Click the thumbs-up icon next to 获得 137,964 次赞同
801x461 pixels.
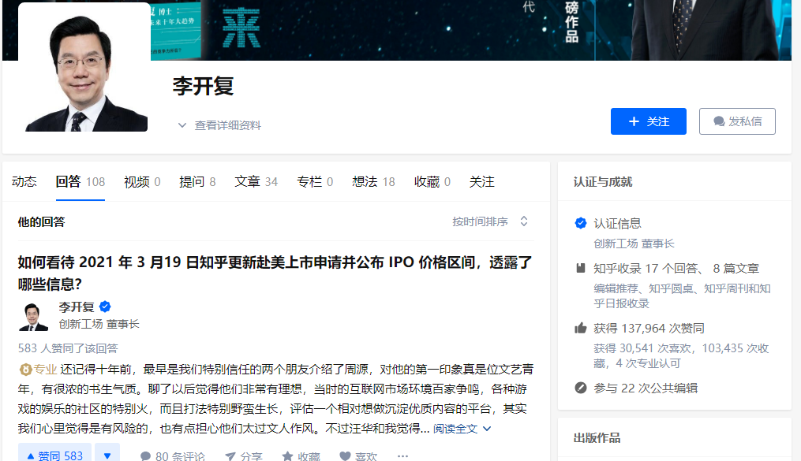(x=579, y=329)
